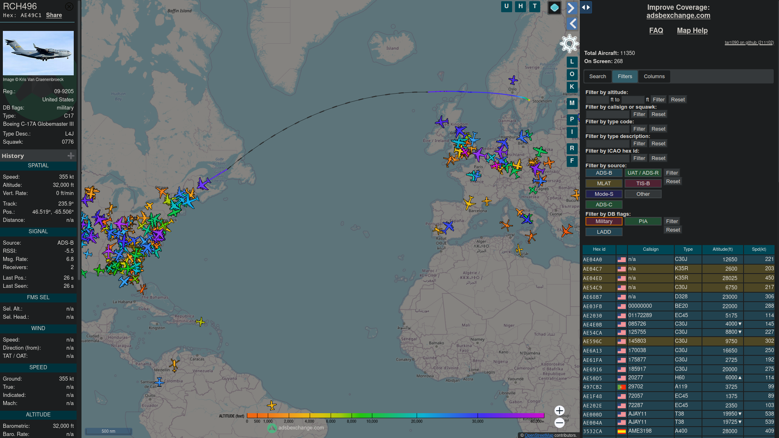
Task: Switch to the Columns tab
Action: click(654, 77)
